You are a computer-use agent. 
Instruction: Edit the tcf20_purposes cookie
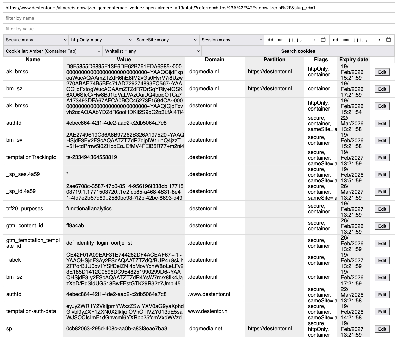[x=382, y=209]
